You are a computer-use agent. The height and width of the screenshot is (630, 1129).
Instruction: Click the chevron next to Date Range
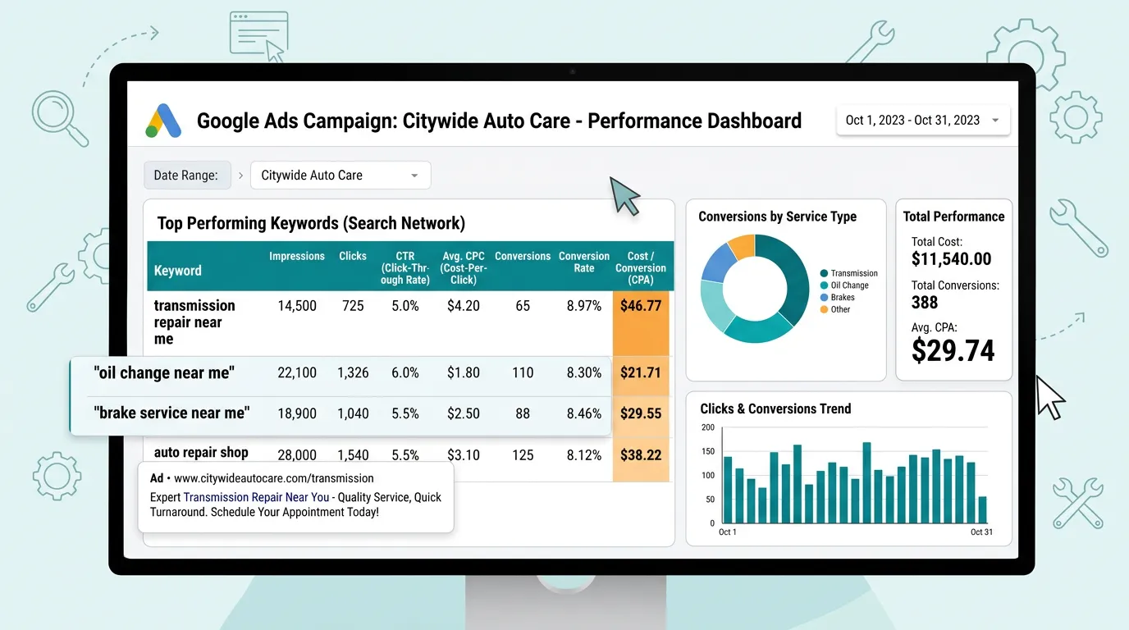point(240,175)
